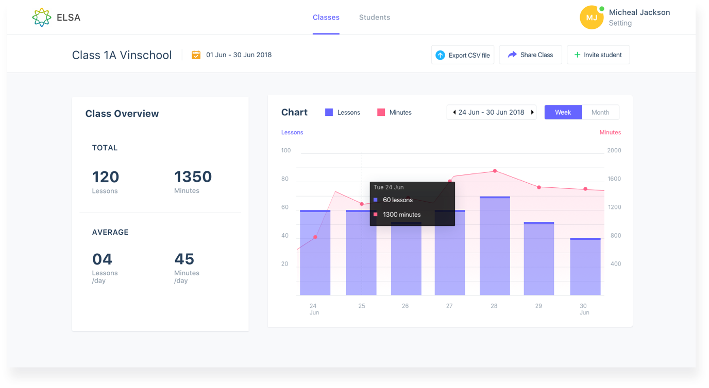The width and height of the screenshot is (709, 388).
Task: Open the 24 Jun - 30 Jun 2018 range selector
Action: [x=491, y=112]
